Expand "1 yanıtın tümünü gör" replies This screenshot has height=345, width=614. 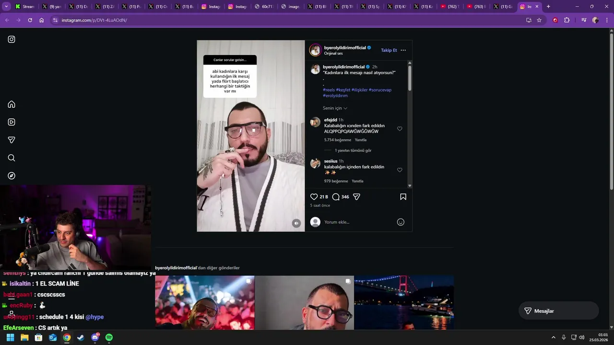click(x=353, y=150)
